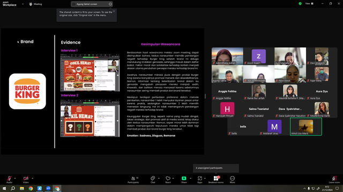Open the blue A app in taskbar

[39, 188]
